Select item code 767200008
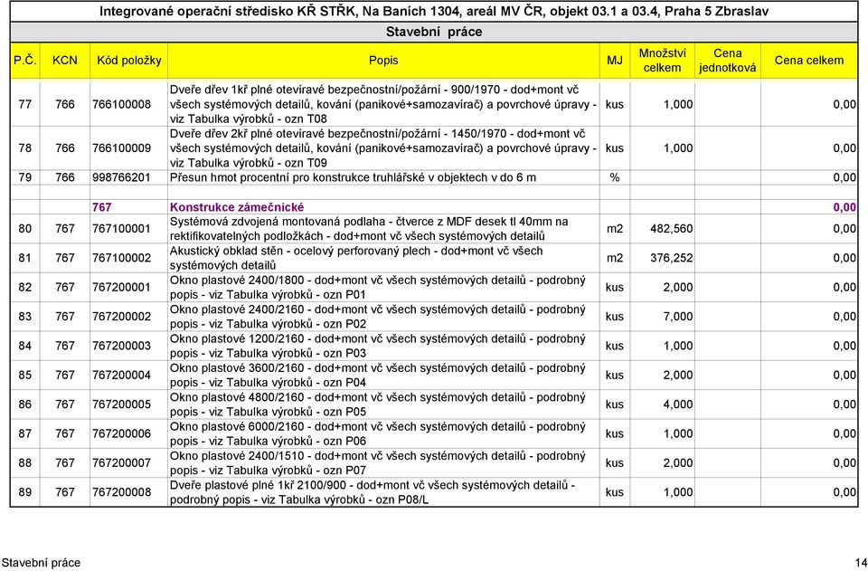The image size is (868, 571). [x=121, y=492]
